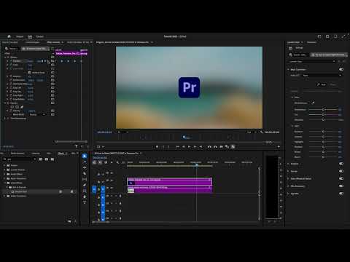
Task: Click the White Balance eyedropper
Action: pos(313,103)
